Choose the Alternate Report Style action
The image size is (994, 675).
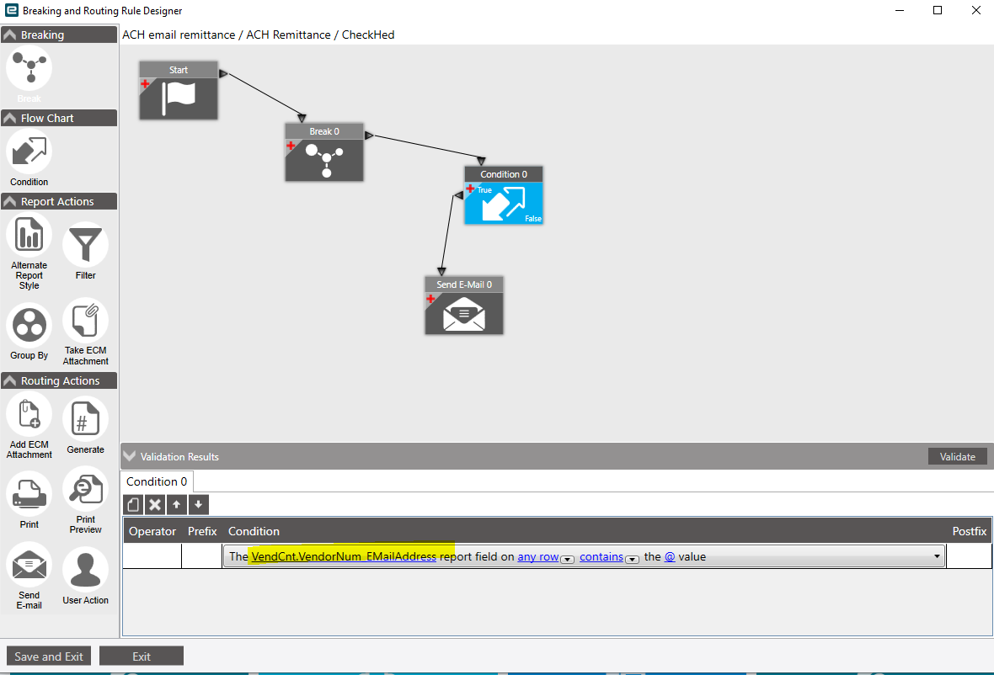tap(29, 235)
